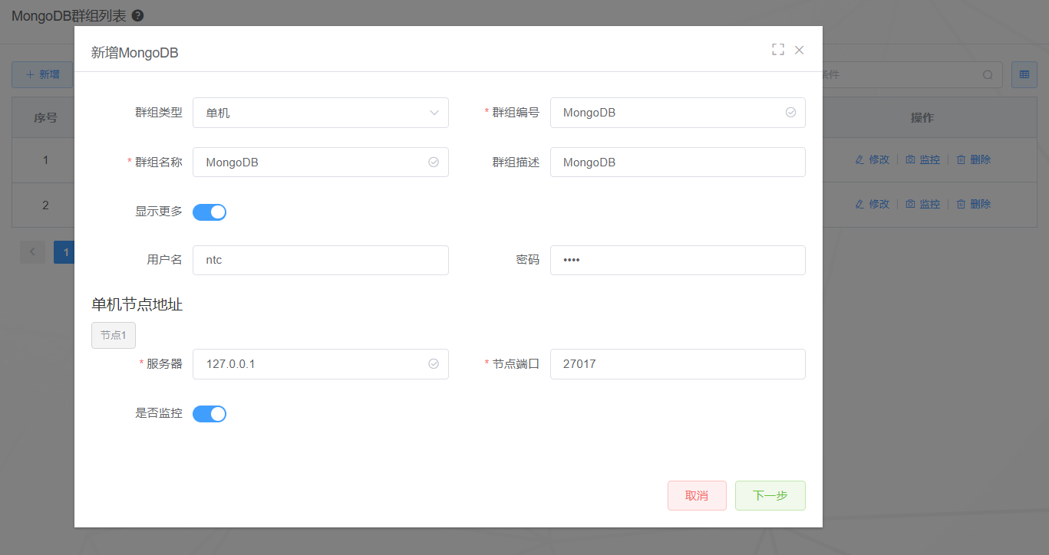The height and width of the screenshot is (555, 1049).
Task: Click the search magnifier icon in background
Action: pos(988,75)
